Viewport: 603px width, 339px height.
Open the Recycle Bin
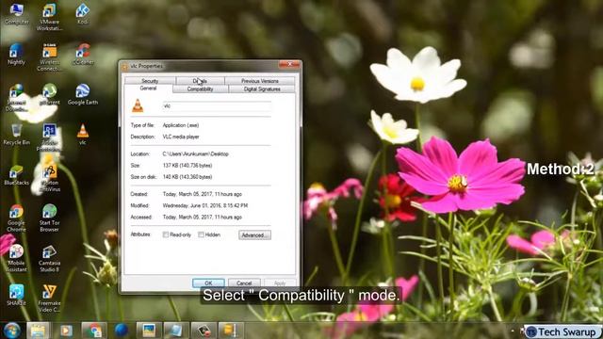[16, 135]
